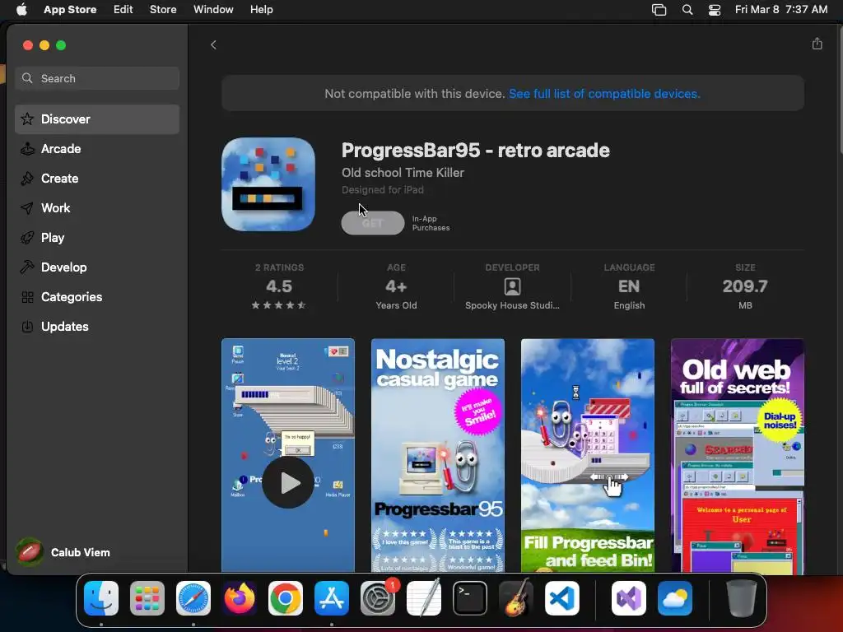Launch Firefox from the dock

point(240,598)
